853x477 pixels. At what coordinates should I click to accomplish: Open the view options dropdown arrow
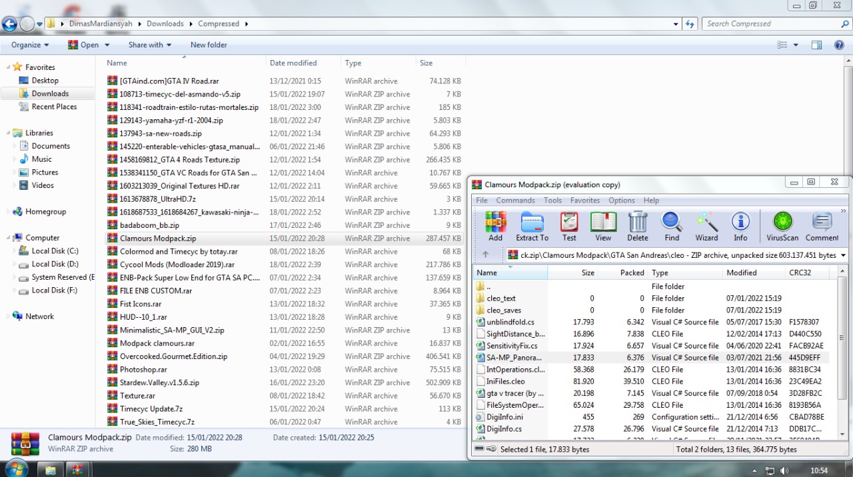[796, 45]
